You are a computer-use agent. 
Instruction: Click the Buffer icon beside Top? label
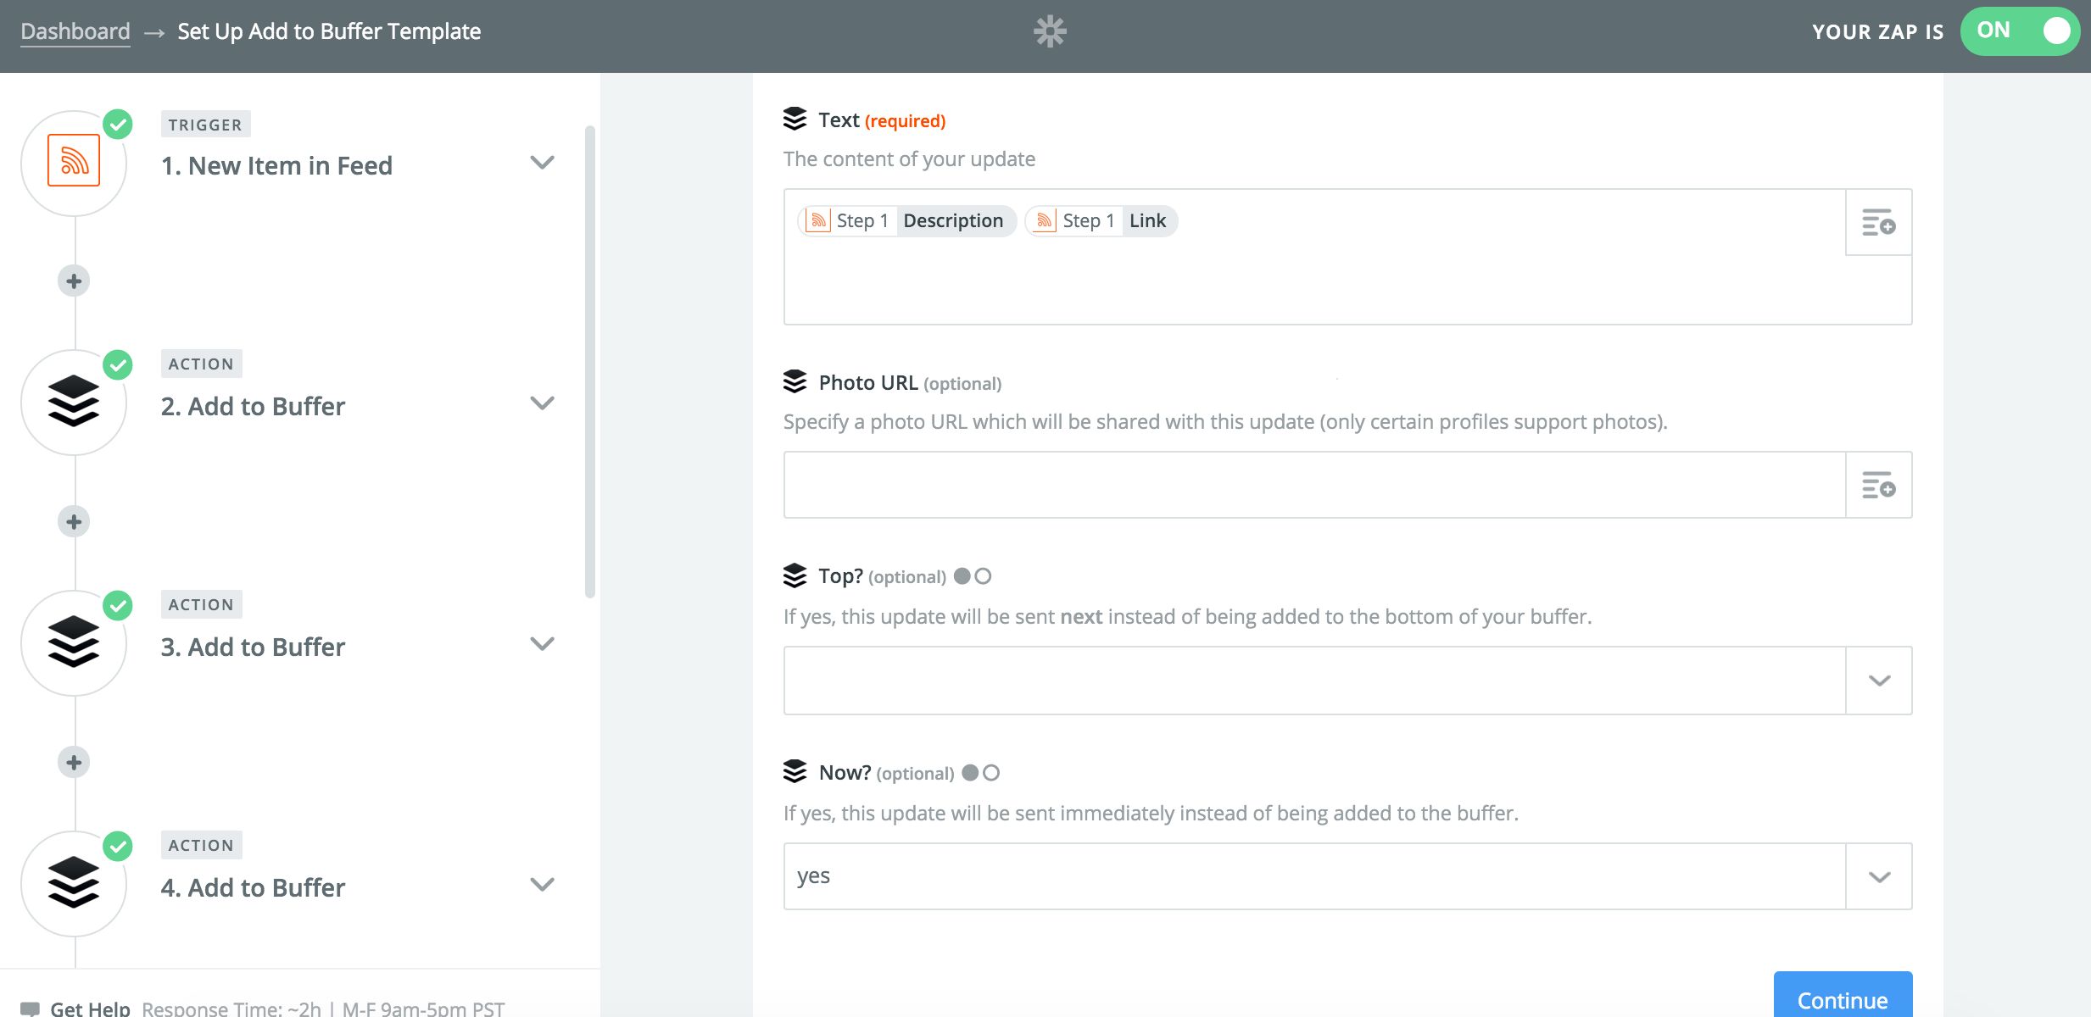[795, 575]
